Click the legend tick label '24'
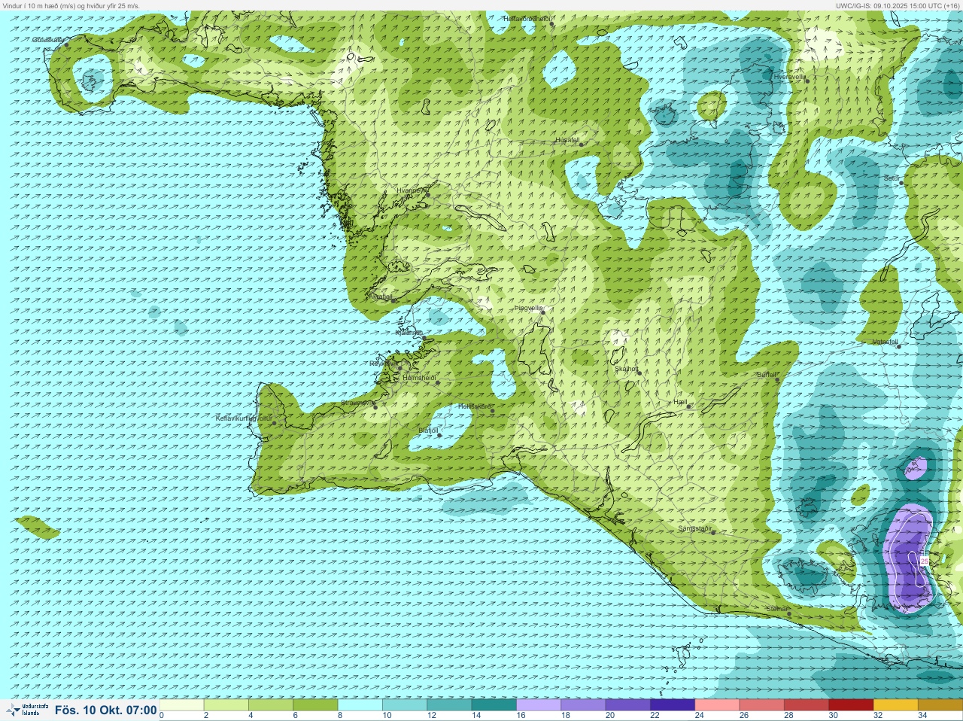 (x=699, y=716)
